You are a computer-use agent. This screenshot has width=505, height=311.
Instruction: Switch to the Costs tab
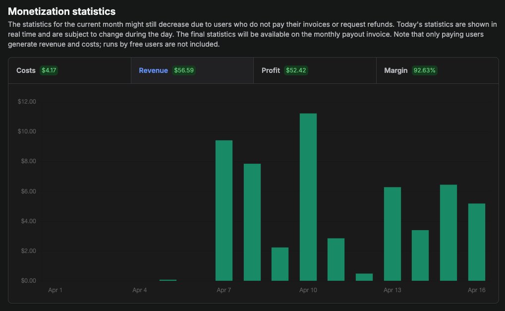69,70
